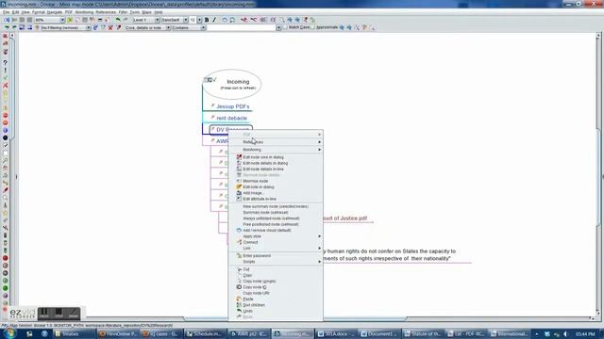This screenshot has width=604, height=339.
Task: Expand the Apply style submenu
Action: tap(276, 236)
